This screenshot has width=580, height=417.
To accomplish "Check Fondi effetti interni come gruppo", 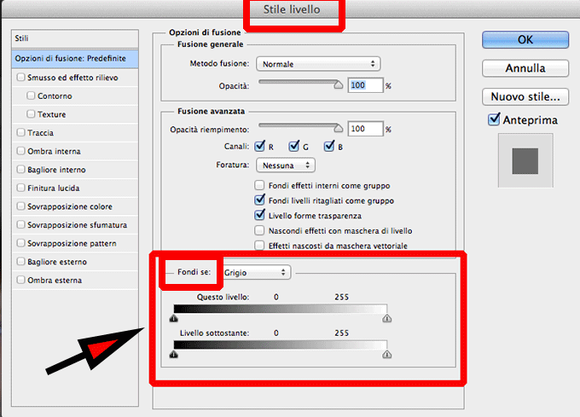I will pyautogui.click(x=259, y=185).
